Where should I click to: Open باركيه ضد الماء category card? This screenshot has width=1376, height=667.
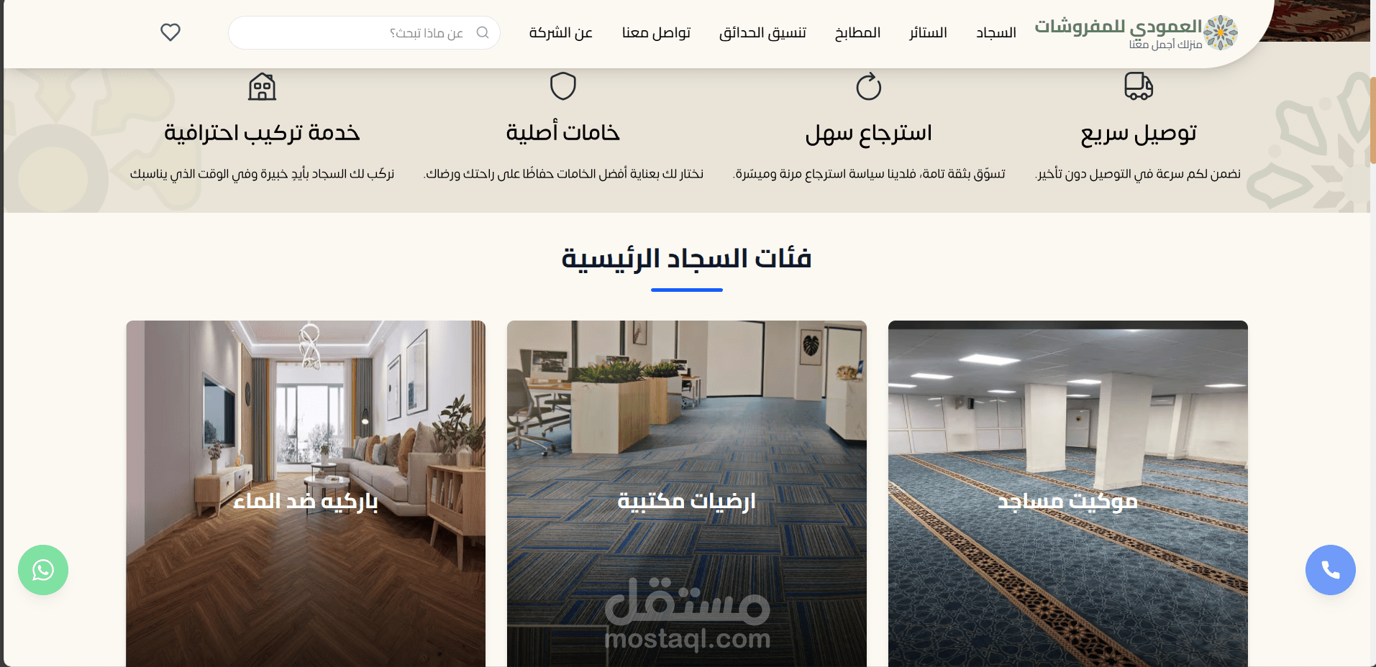pos(306,494)
